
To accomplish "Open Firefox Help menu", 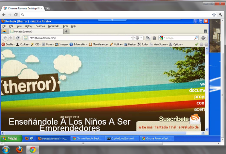I will [x=73, y=26].
